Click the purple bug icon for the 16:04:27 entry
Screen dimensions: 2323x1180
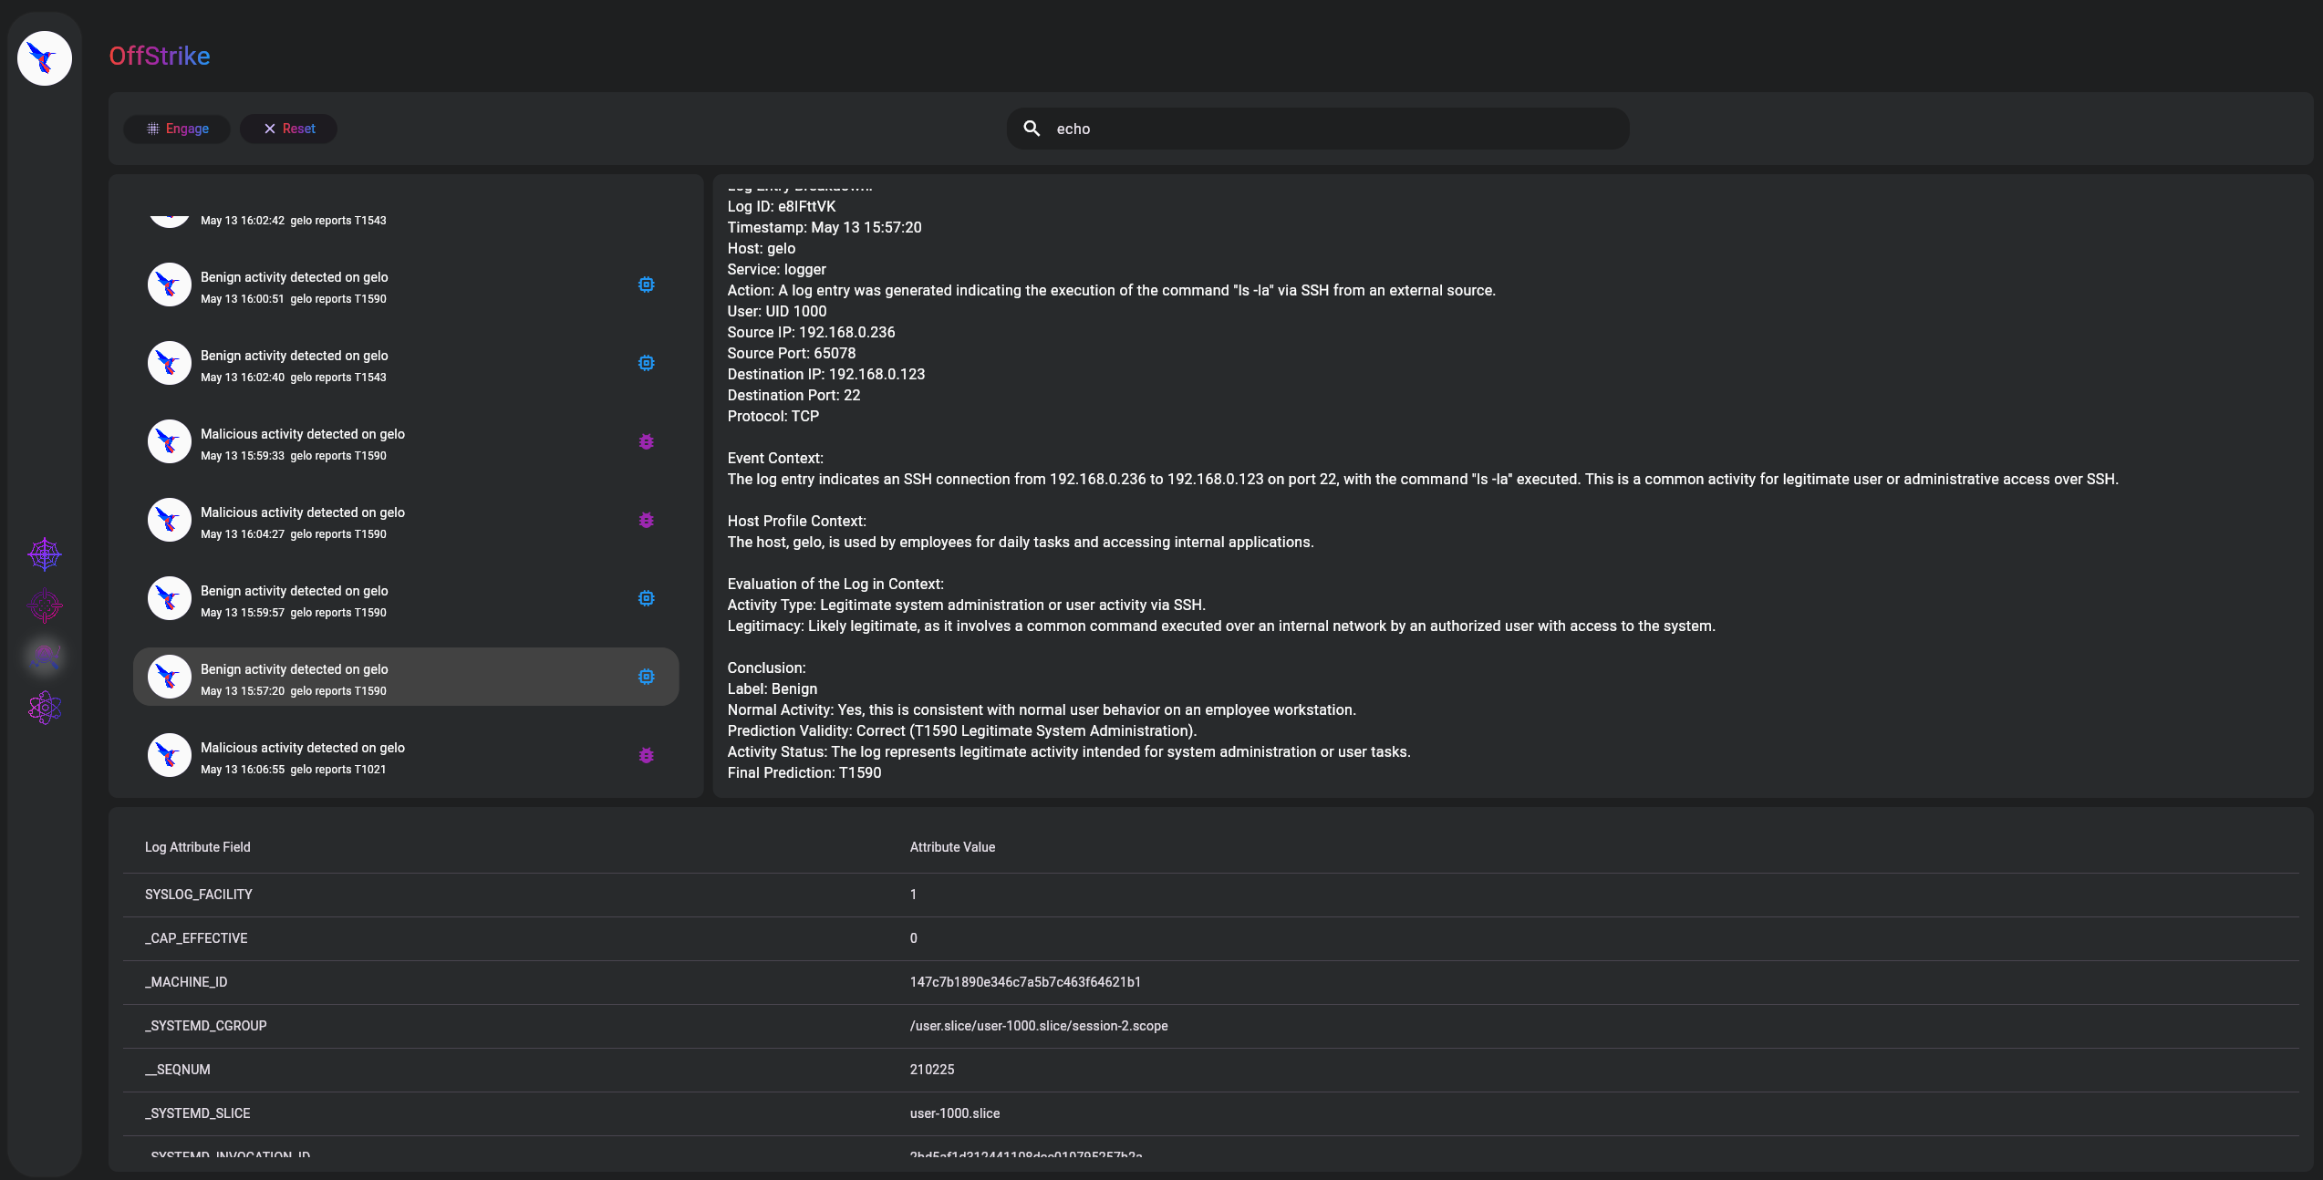[x=646, y=520]
